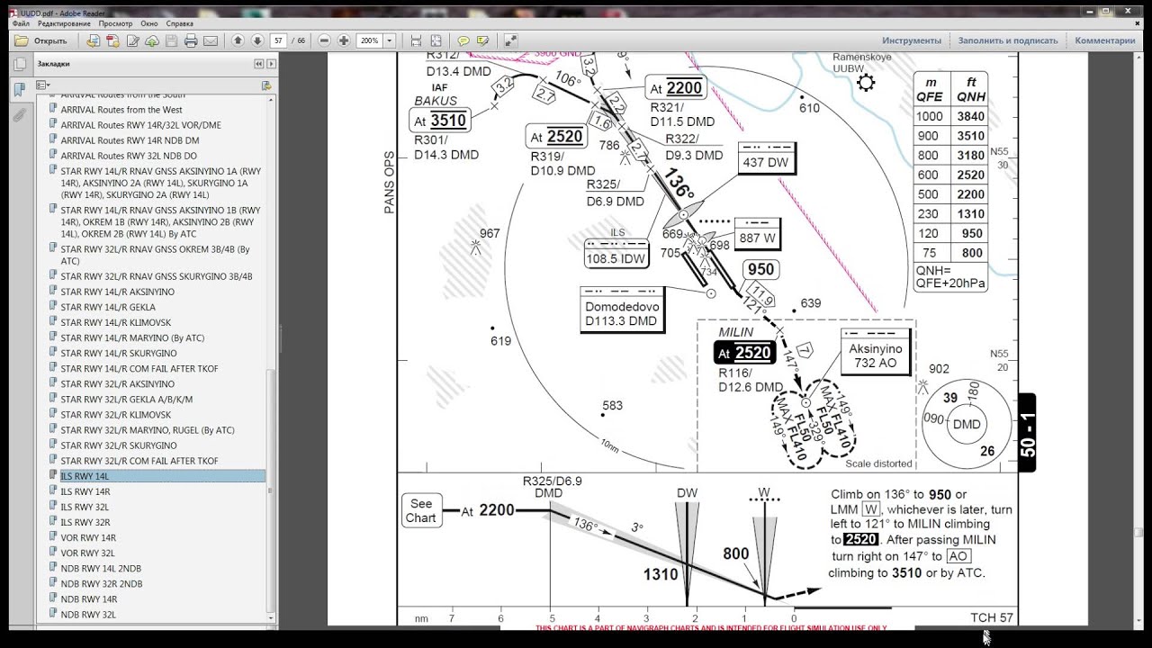1152x648 pixels.
Task: Show the page thumbnails panel
Action: (19, 66)
